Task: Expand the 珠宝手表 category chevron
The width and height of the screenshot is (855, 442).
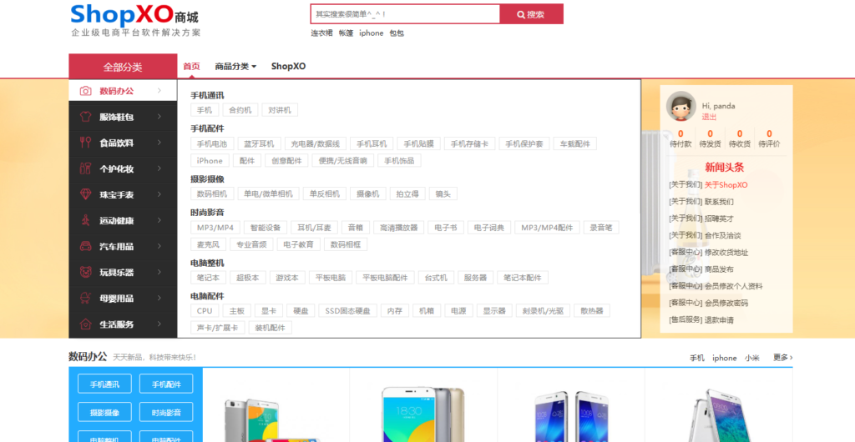Action: [x=159, y=194]
